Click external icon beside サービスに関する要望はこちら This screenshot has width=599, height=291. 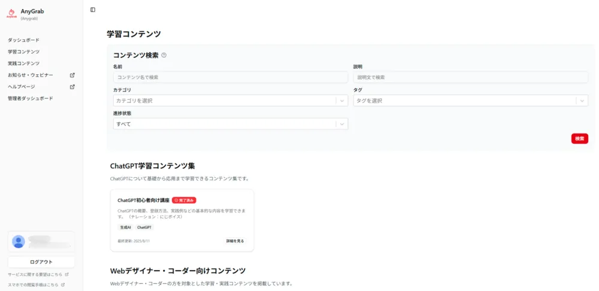pos(67,274)
